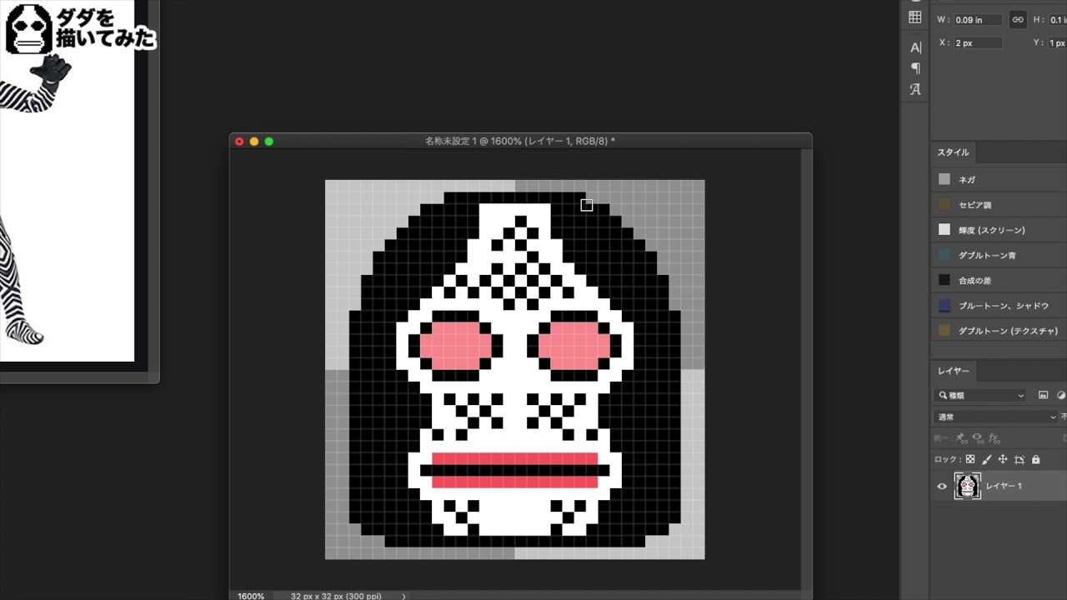Apply the ネガ style
Screen dimensions: 1067x600
coord(999,179)
